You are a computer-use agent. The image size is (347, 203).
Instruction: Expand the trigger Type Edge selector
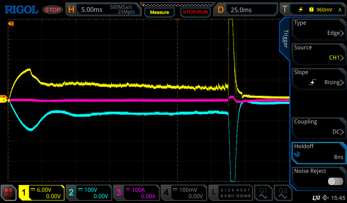tap(318, 28)
